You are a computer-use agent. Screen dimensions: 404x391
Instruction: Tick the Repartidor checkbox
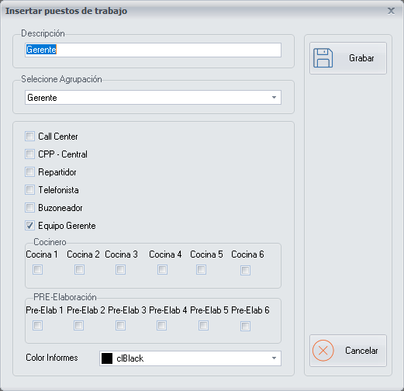point(29,171)
